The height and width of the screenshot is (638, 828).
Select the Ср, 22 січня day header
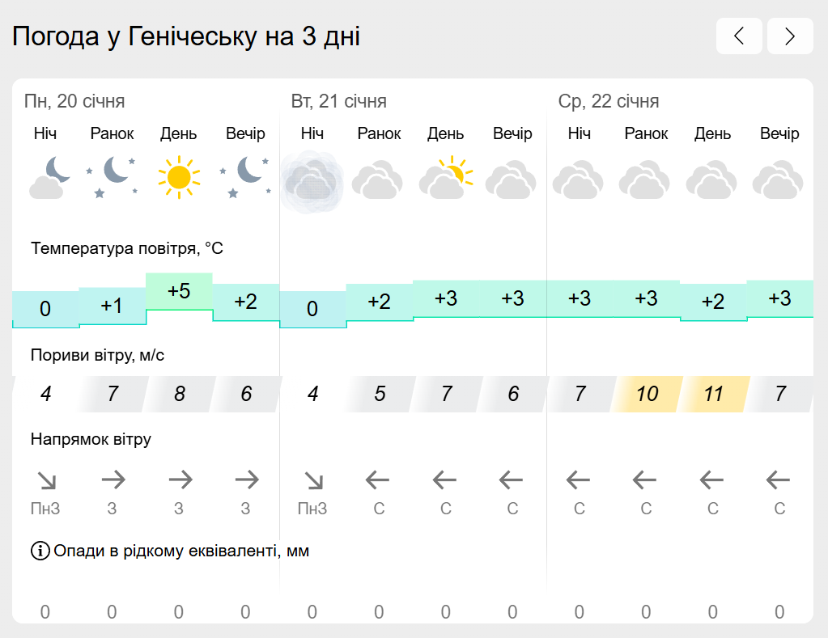point(609,101)
